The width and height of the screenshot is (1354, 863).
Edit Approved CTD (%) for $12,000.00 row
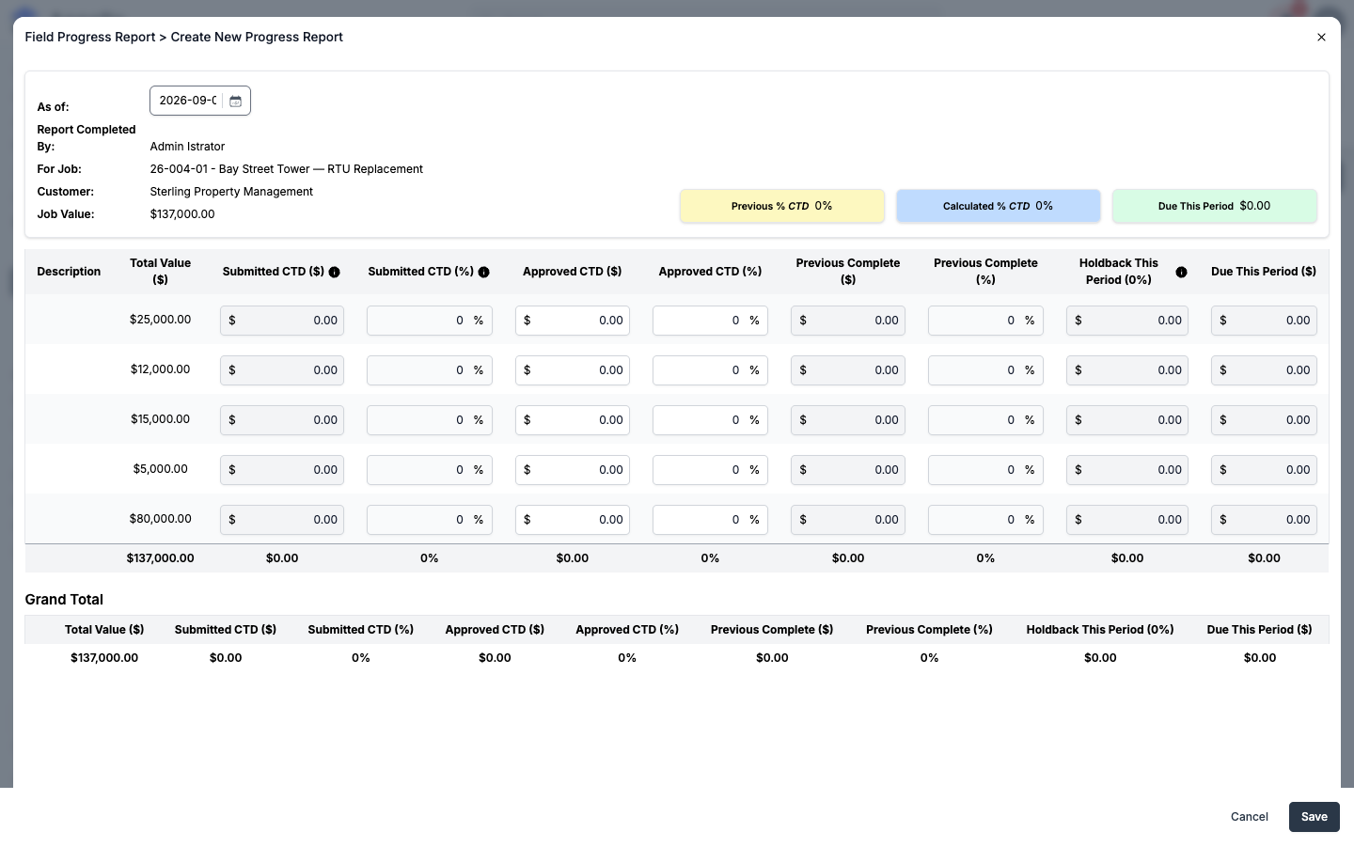pyautogui.click(x=710, y=370)
